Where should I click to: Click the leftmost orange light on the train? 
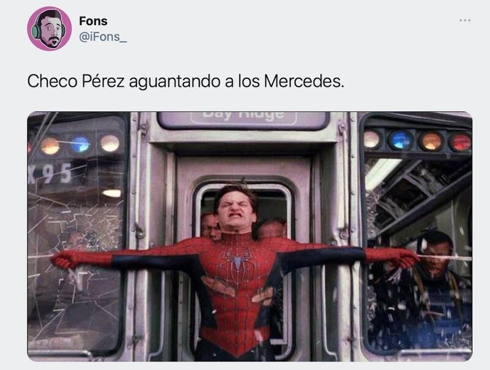point(50,146)
